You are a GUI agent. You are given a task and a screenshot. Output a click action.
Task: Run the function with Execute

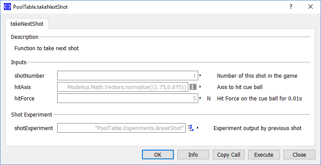coord(264,155)
